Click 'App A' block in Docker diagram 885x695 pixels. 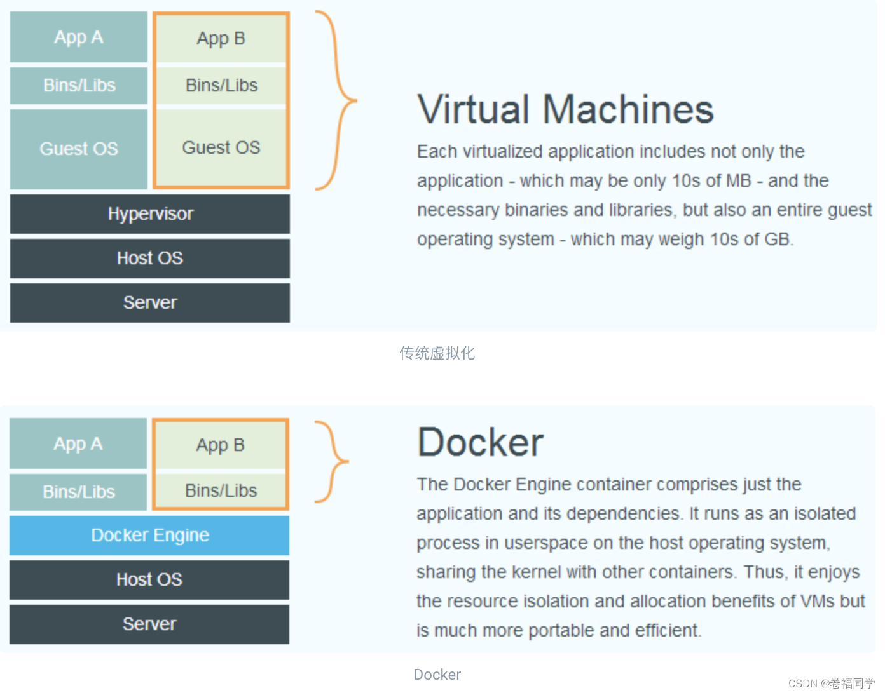78,443
